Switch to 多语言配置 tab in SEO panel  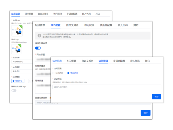click(106, 25)
